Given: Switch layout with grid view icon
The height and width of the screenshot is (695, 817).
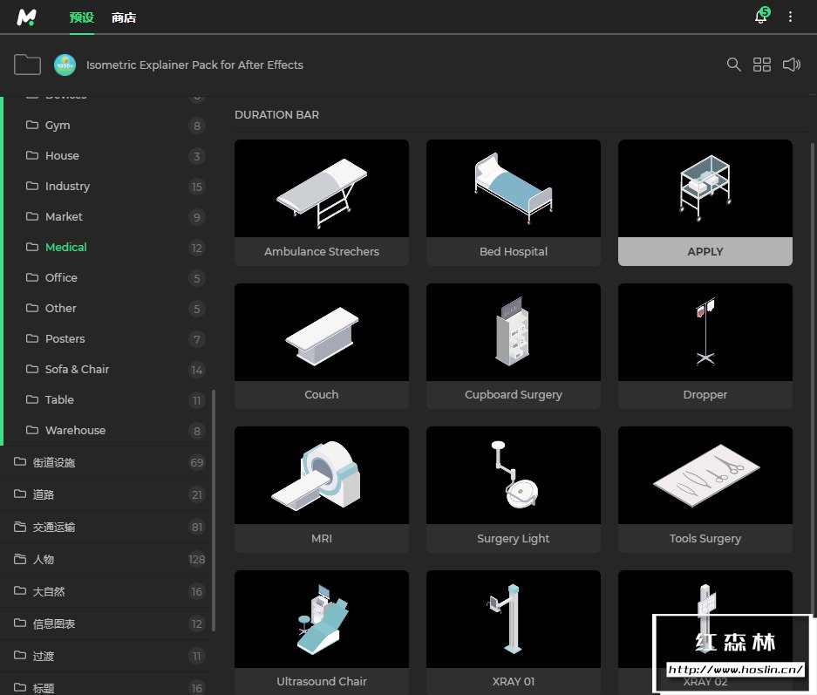Looking at the screenshot, I should coord(762,65).
